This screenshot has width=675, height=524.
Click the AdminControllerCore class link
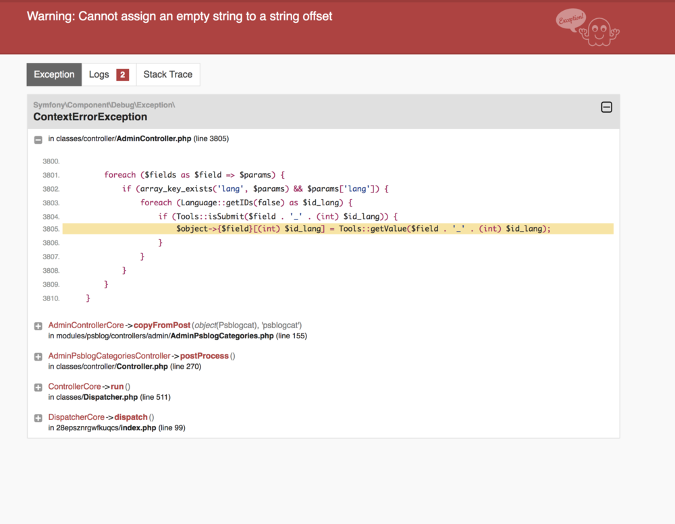(86, 325)
